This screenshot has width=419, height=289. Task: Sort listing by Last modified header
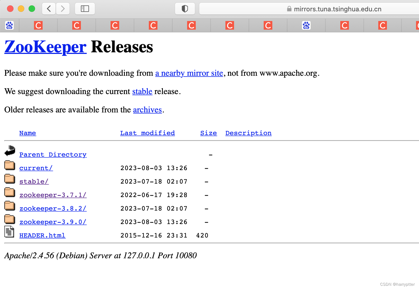coord(147,133)
